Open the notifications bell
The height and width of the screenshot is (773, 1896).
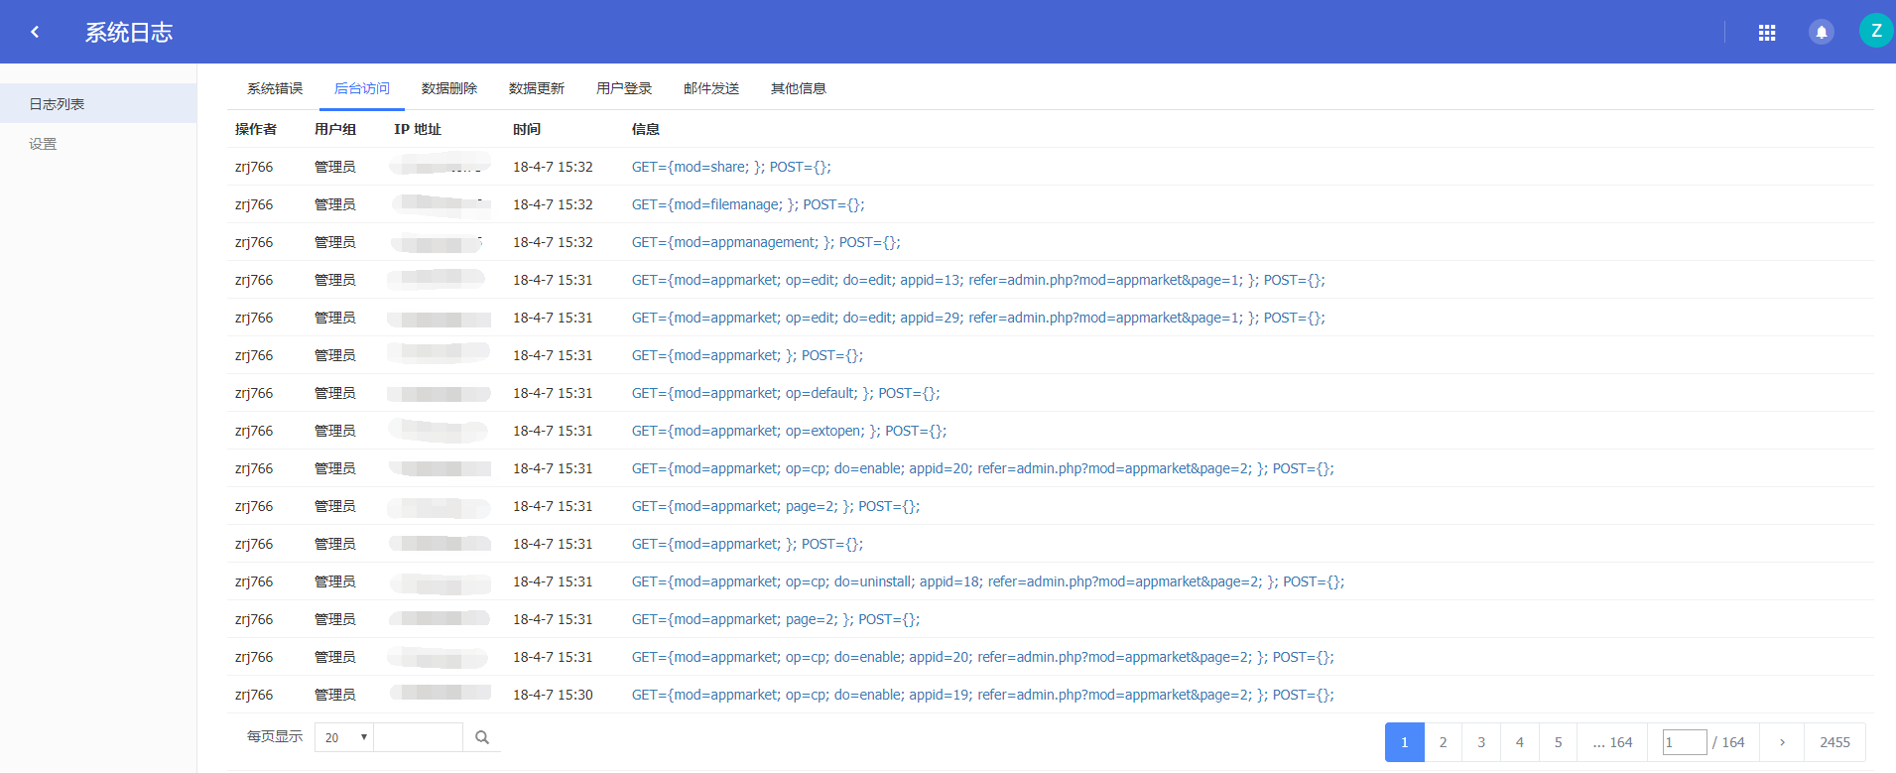coord(1821,33)
